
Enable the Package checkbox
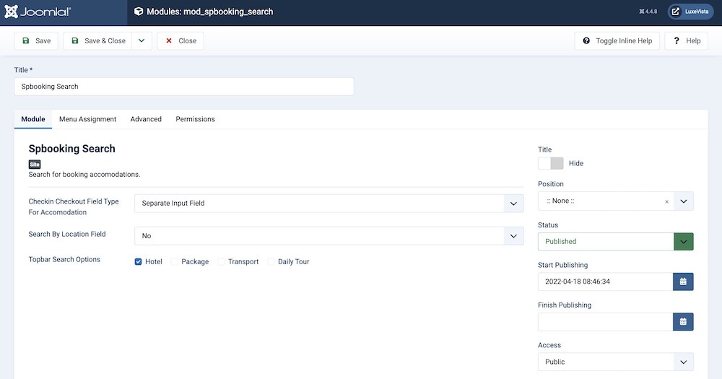pos(175,261)
